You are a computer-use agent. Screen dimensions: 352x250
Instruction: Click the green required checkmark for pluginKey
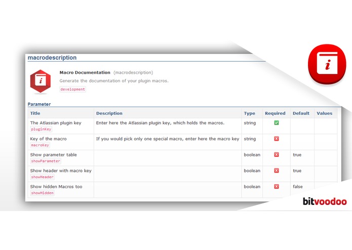pyautogui.click(x=277, y=122)
